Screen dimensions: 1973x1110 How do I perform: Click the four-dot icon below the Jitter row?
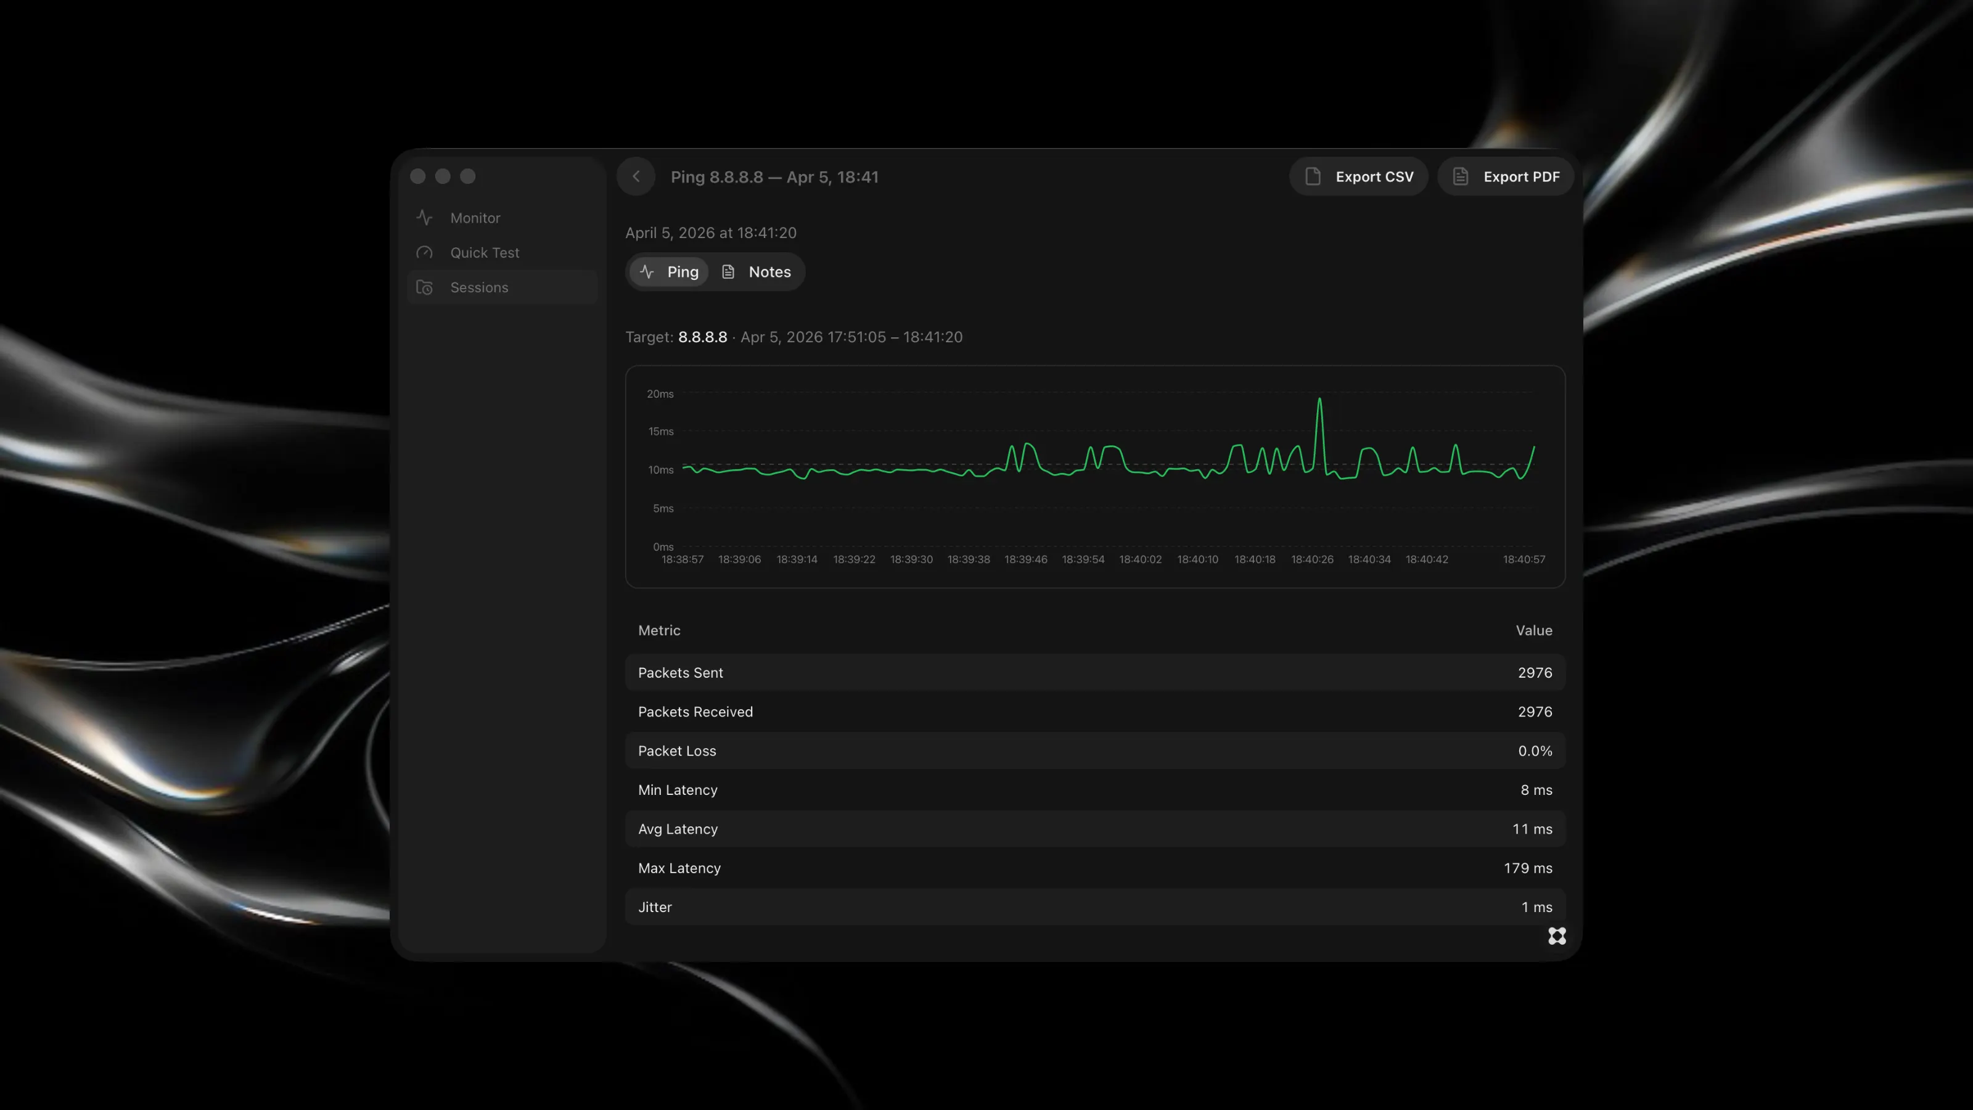1557,936
